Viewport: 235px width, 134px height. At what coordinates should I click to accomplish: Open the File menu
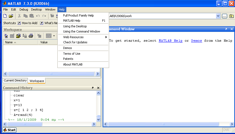(x=5, y=9)
